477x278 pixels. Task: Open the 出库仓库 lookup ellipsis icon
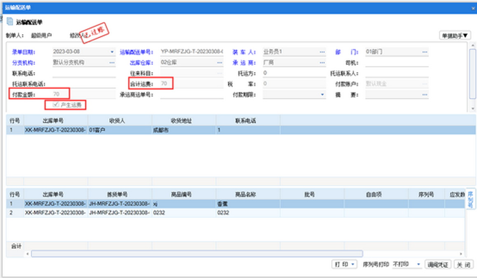(220, 63)
